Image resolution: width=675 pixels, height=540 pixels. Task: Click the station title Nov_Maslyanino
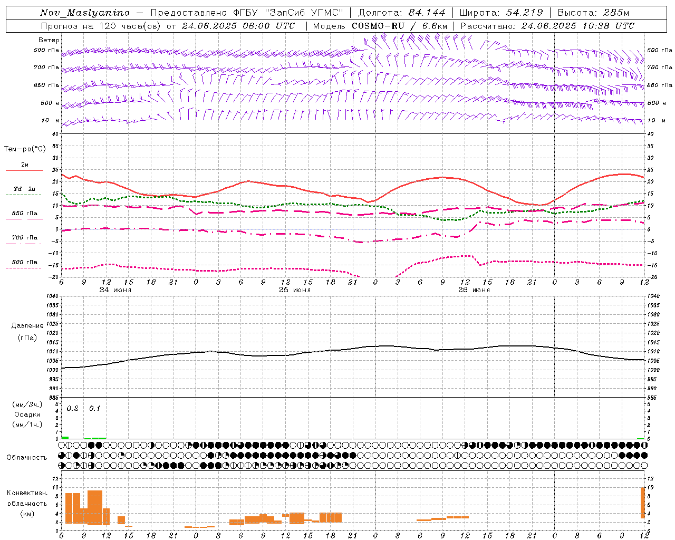tap(85, 13)
